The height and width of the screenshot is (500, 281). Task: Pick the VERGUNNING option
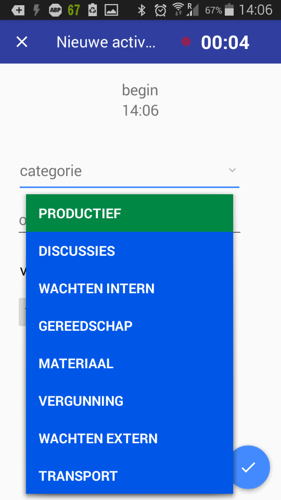[130, 401]
